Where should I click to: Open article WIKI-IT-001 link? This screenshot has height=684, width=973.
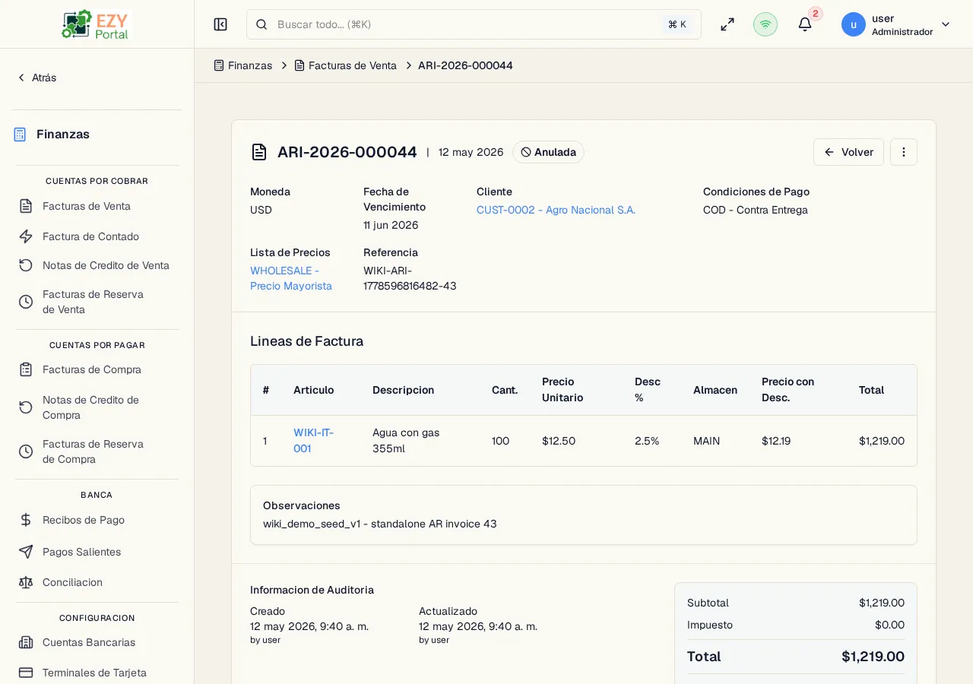(313, 440)
